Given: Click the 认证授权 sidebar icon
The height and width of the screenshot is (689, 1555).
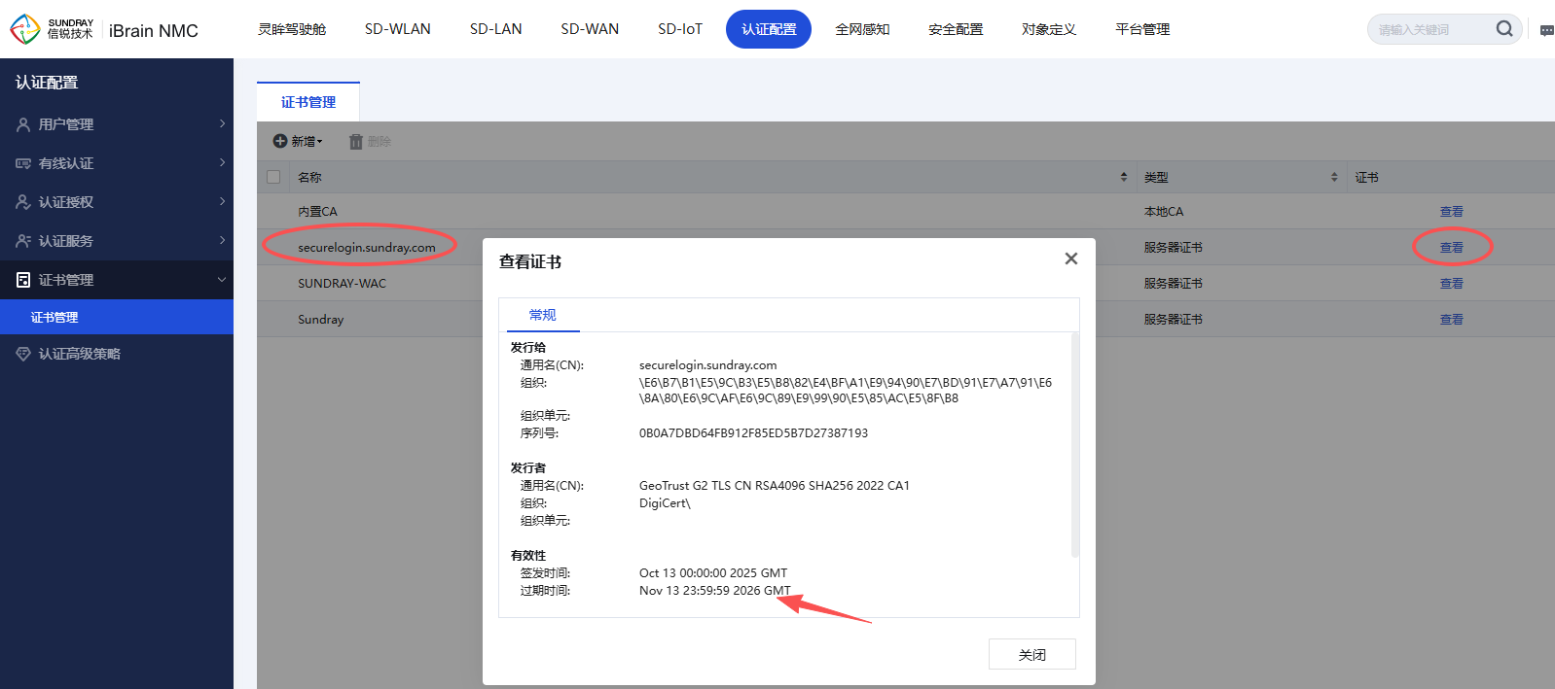Looking at the screenshot, I should click(23, 202).
